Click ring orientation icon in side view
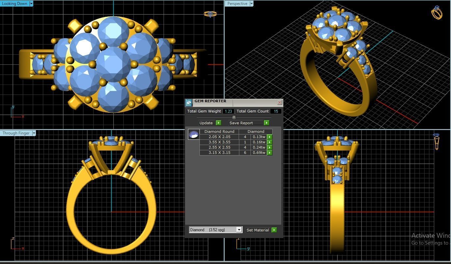Image resolution: width=451 pixels, height=264 pixels. (437, 142)
